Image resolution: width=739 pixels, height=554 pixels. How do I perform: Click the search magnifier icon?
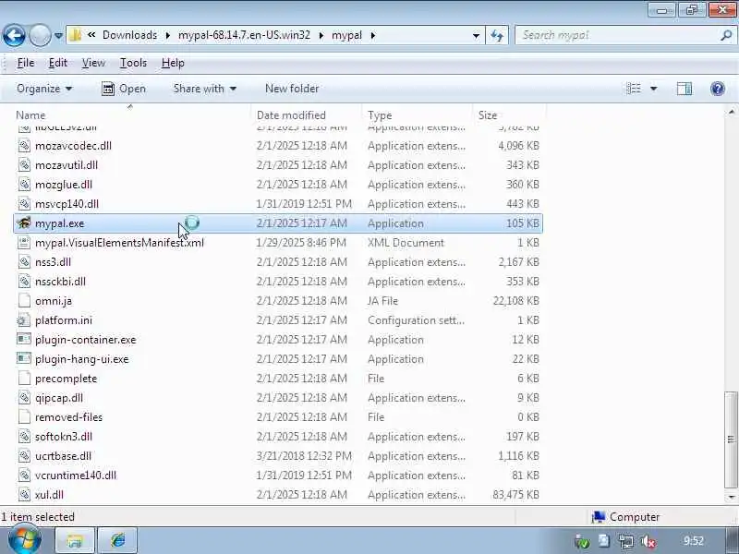point(726,35)
